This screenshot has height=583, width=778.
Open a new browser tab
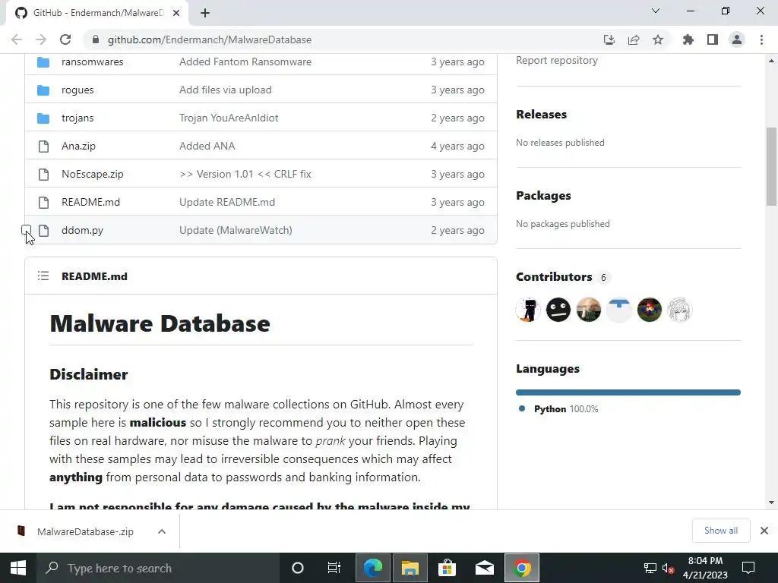pyautogui.click(x=205, y=13)
